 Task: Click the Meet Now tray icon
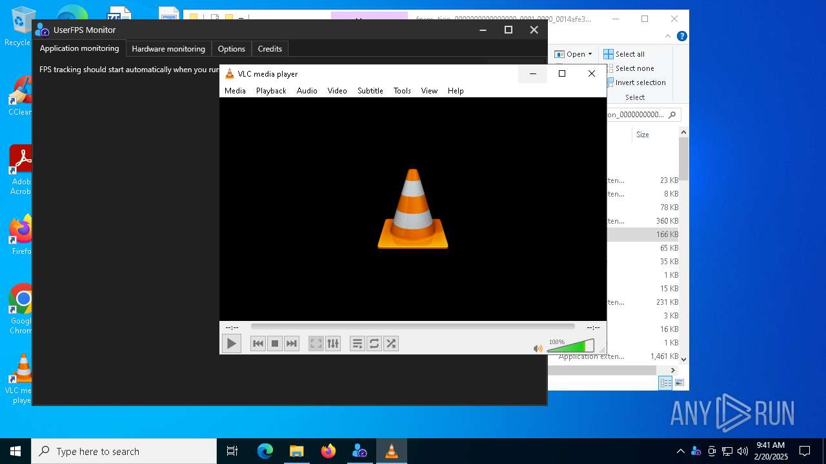(x=712, y=451)
